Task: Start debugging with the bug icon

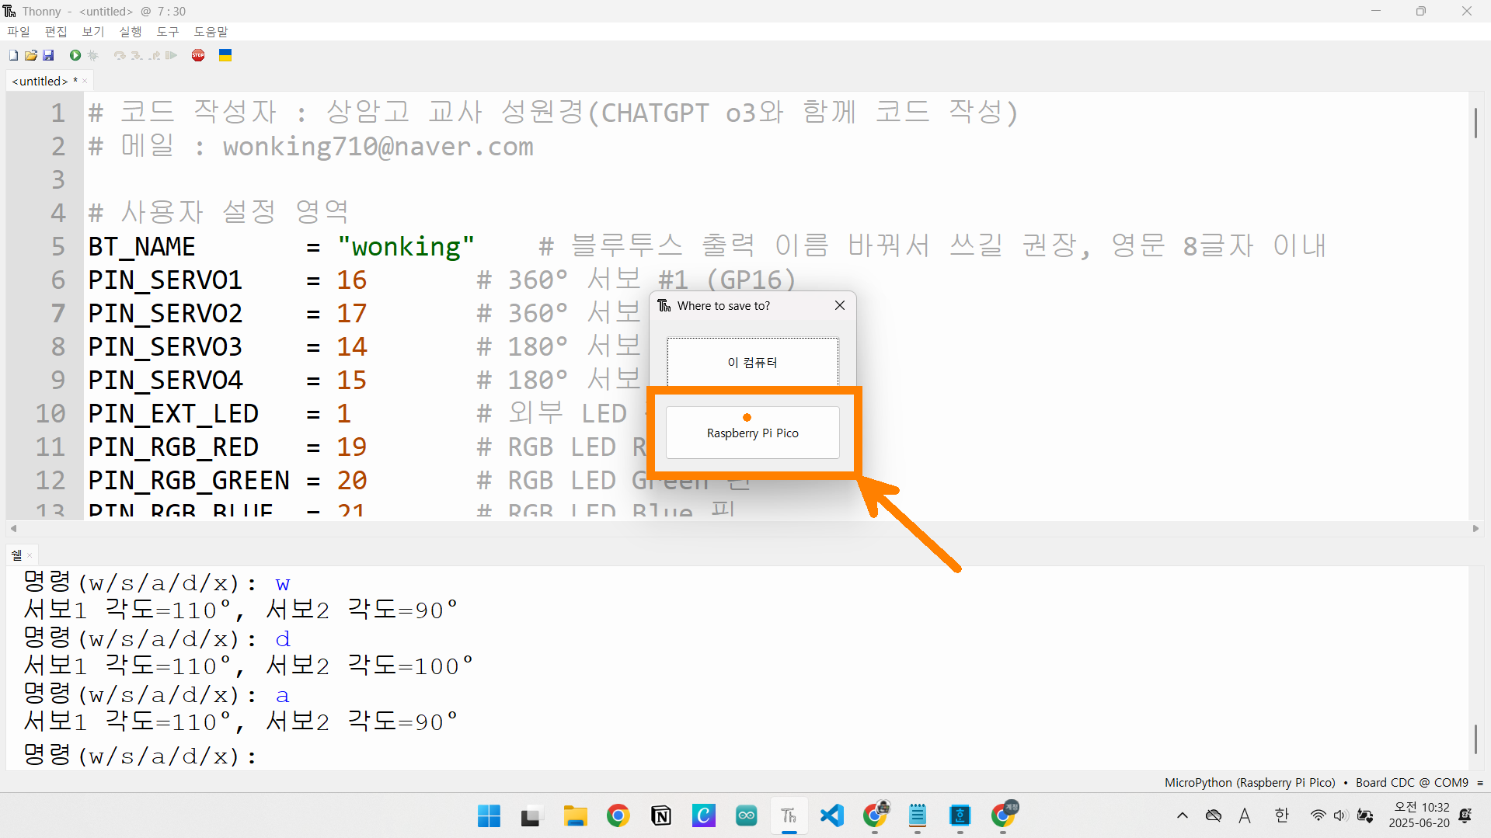Action: pyautogui.click(x=93, y=55)
